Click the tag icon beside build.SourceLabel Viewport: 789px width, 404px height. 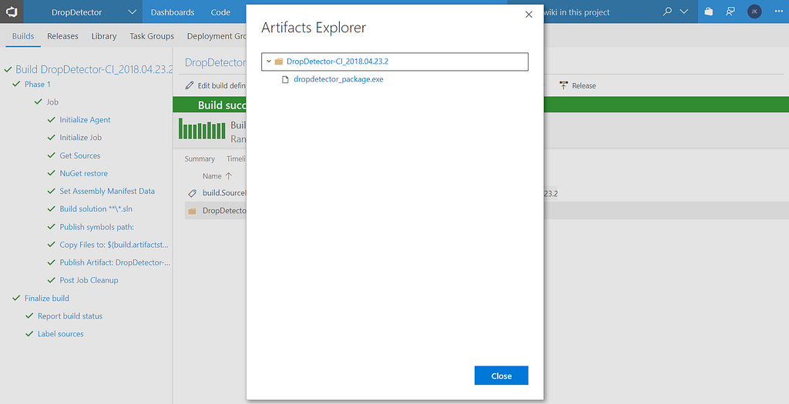(192, 193)
